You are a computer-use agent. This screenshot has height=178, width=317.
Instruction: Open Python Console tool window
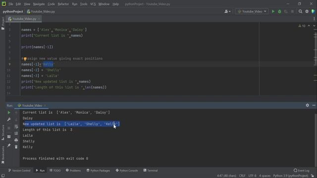(x=127, y=171)
